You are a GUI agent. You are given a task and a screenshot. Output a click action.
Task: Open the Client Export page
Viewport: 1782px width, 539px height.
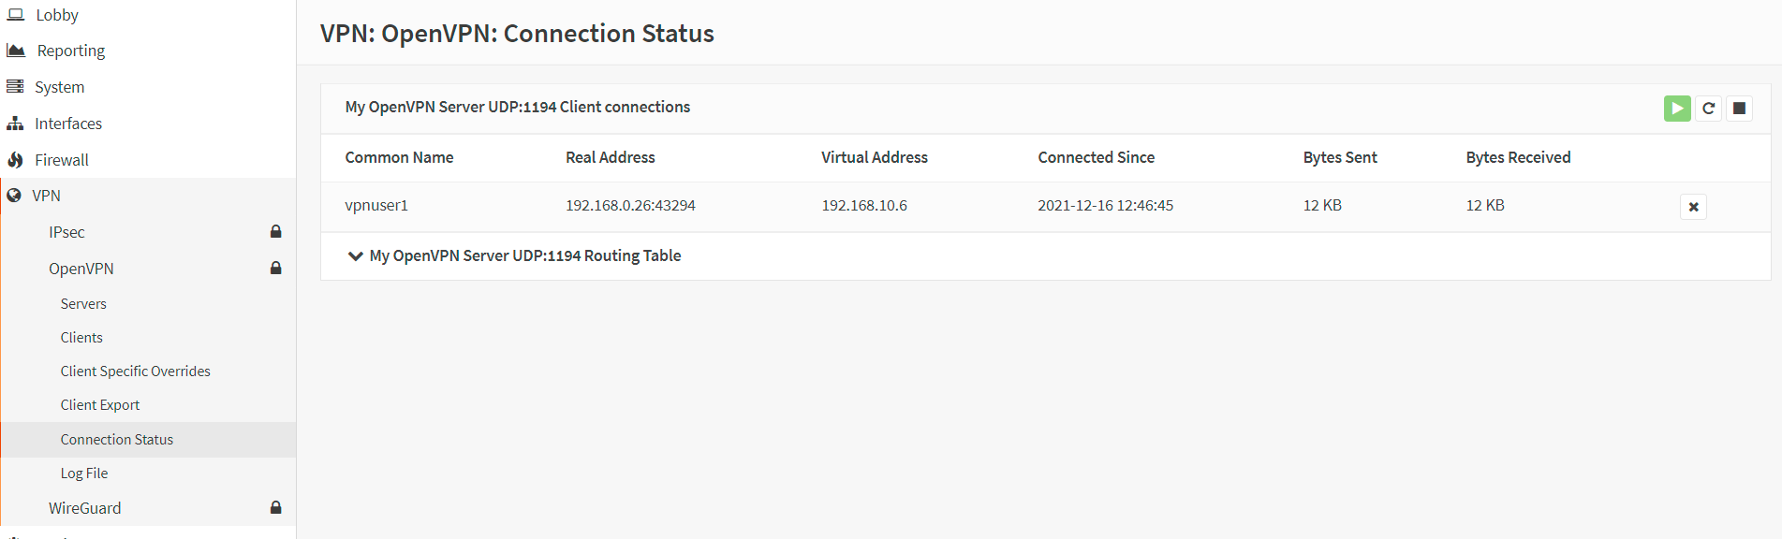[100, 404]
